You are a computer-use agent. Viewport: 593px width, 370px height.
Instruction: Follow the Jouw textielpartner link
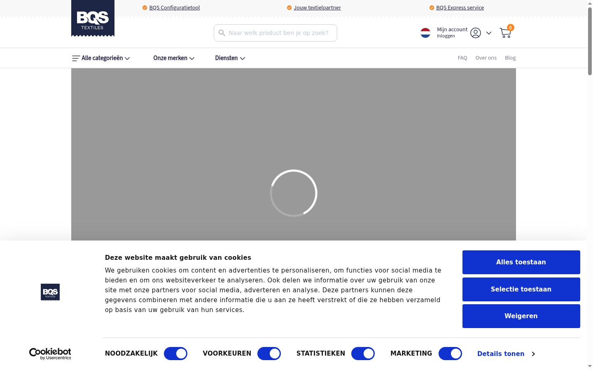318,8
